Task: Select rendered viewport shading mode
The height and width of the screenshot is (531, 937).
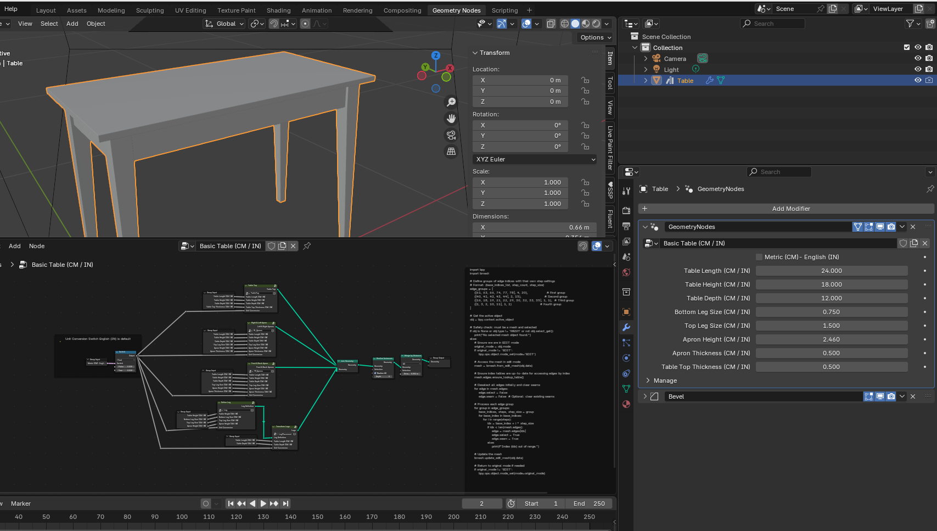Action: click(x=596, y=24)
